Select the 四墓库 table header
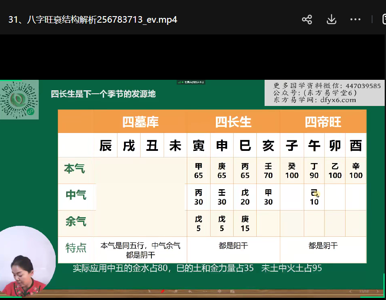Image resolution: width=386 pixels, height=300 pixels. (x=140, y=122)
